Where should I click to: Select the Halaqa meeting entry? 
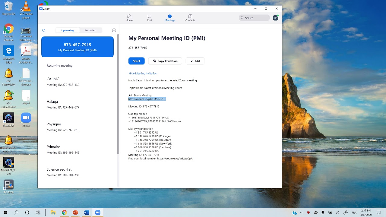click(78, 104)
